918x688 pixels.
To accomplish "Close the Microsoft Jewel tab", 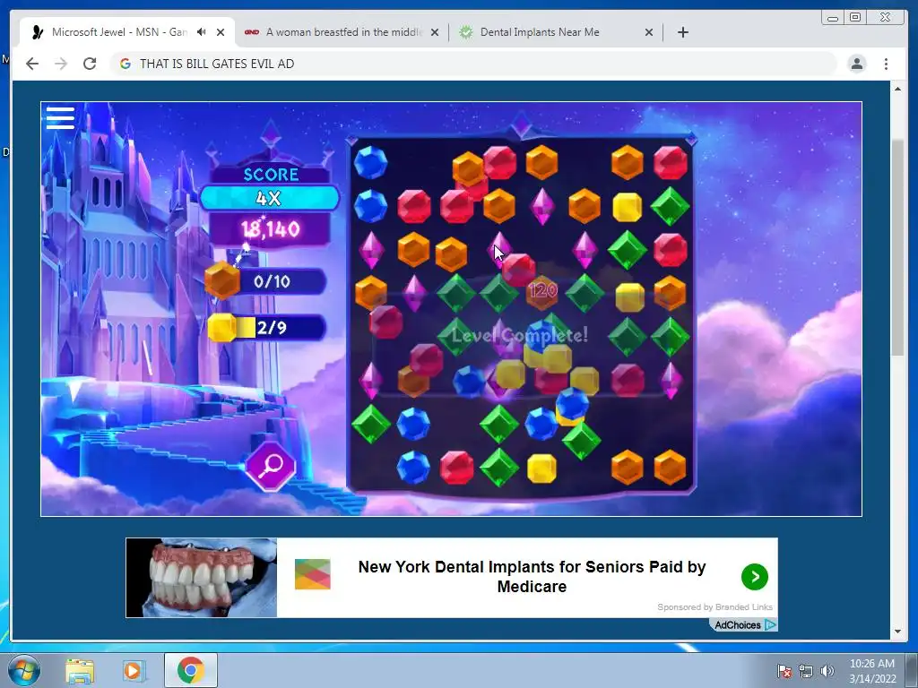I will tap(221, 32).
